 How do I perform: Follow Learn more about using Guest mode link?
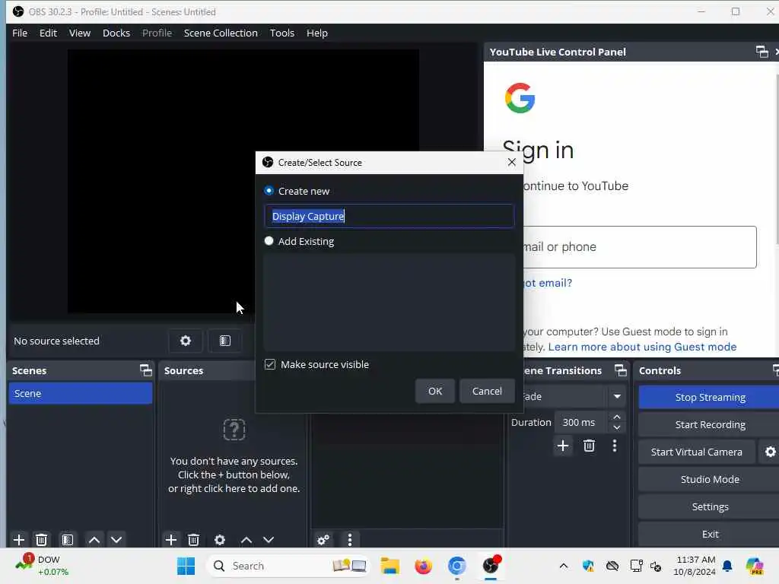[x=642, y=347]
